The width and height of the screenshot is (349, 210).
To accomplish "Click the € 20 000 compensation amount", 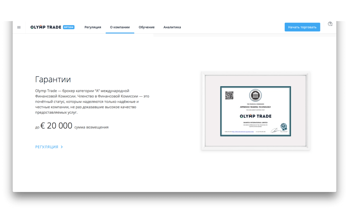I will tap(56, 126).
